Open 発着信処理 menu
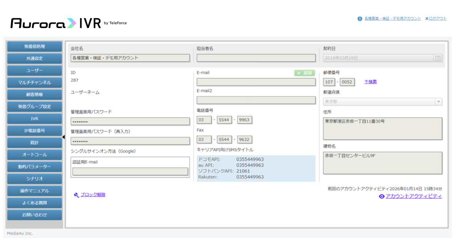The image size is (460, 238). [35, 47]
